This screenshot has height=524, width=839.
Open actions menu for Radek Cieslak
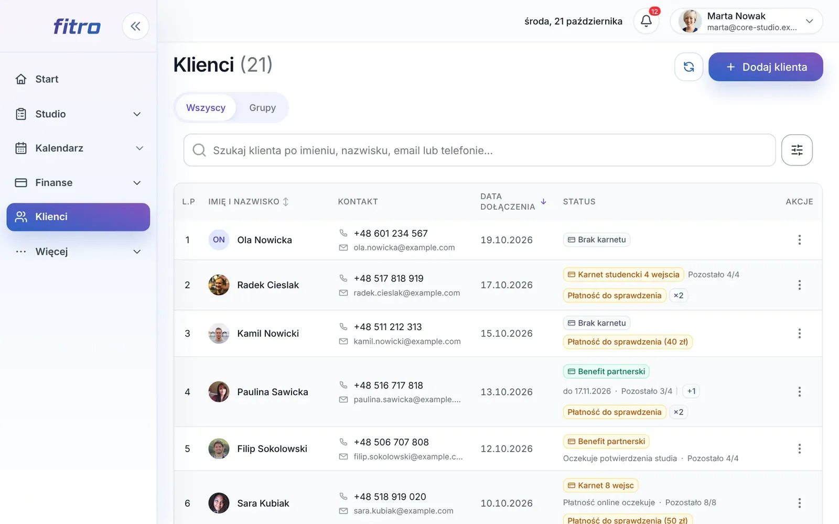(799, 285)
